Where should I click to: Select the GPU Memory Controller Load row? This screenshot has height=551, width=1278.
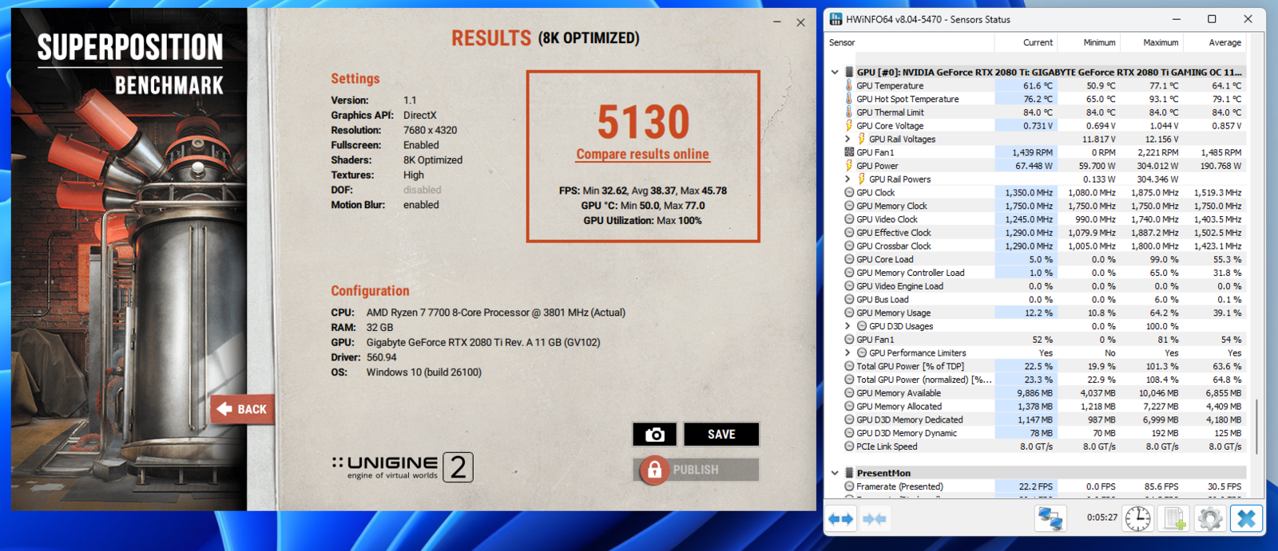click(1042, 273)
